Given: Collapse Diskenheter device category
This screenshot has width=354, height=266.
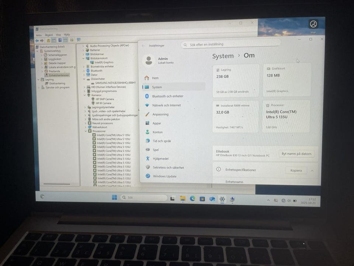Looking at the screenshot, I should click(84, 79).
